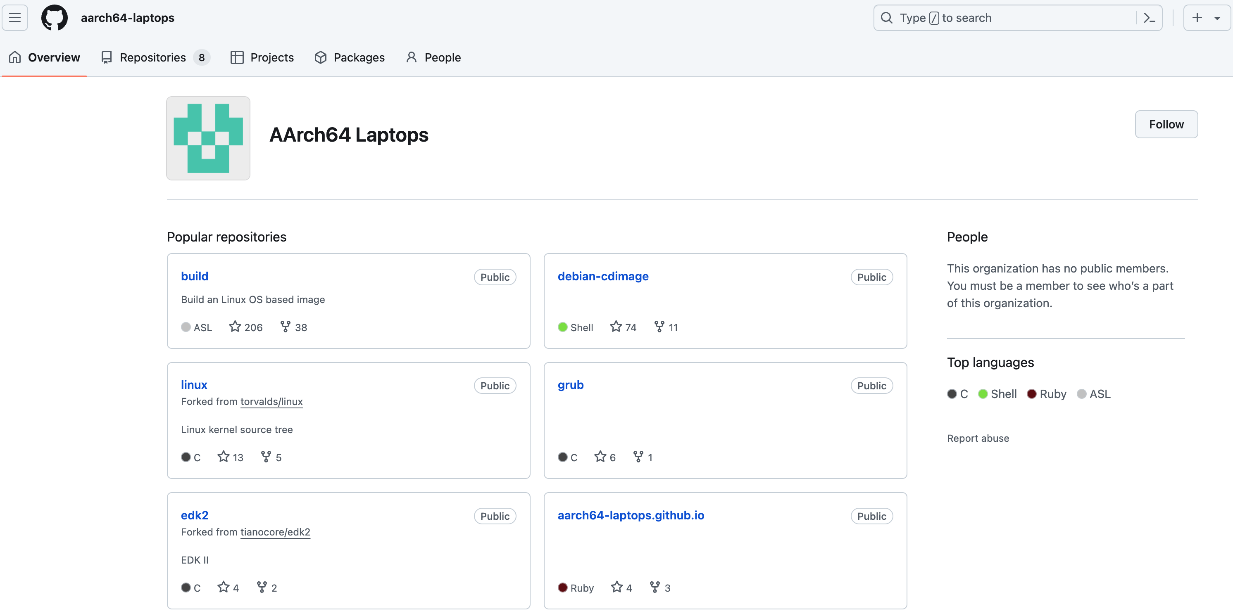
Task: Click the 'Popular repositories' heading
Action: click(226, 237)
